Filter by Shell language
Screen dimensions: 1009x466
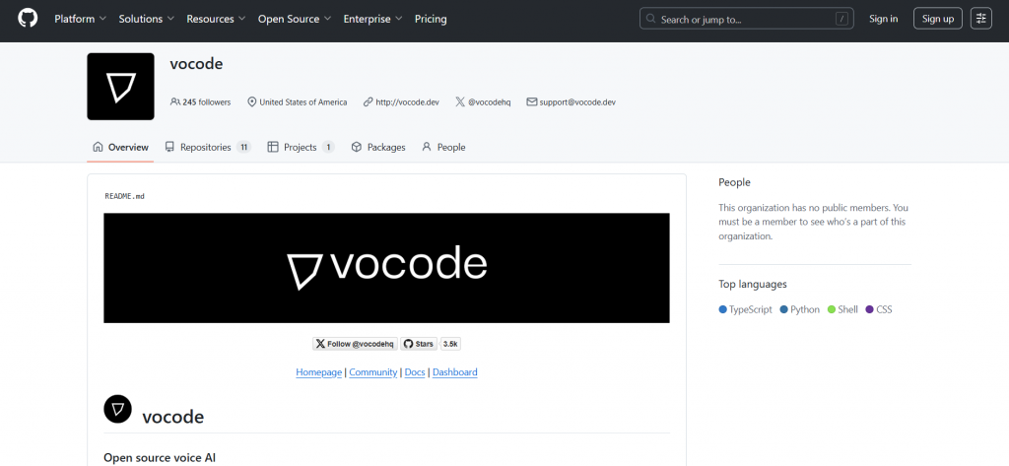tap(843, 309)
